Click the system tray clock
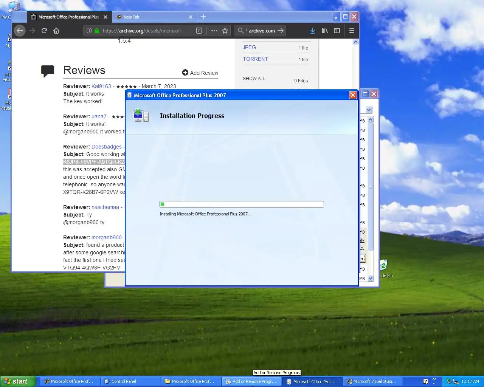 tap(470, 381)
